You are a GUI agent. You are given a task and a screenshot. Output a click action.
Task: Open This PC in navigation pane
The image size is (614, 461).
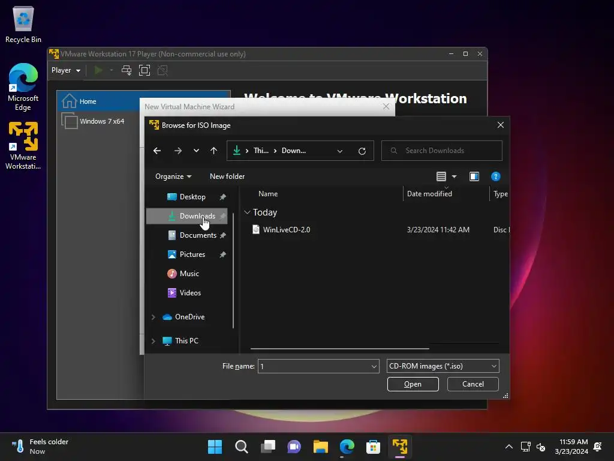pos(186,341)
